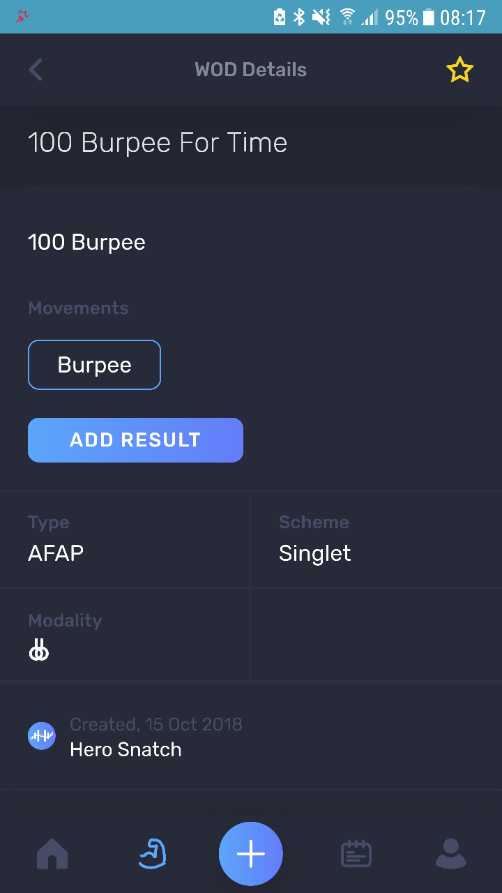
Task: Tap the gymnastics rings modality icon
Action: pyautogui.click(x=39, y=652)
